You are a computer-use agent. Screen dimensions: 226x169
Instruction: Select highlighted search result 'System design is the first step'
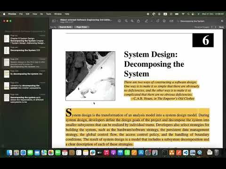(24, 63)
